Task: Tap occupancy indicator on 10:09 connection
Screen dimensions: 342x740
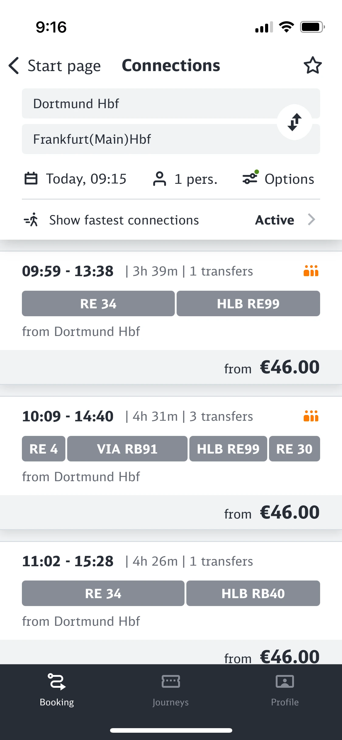Action: [311, 416]
